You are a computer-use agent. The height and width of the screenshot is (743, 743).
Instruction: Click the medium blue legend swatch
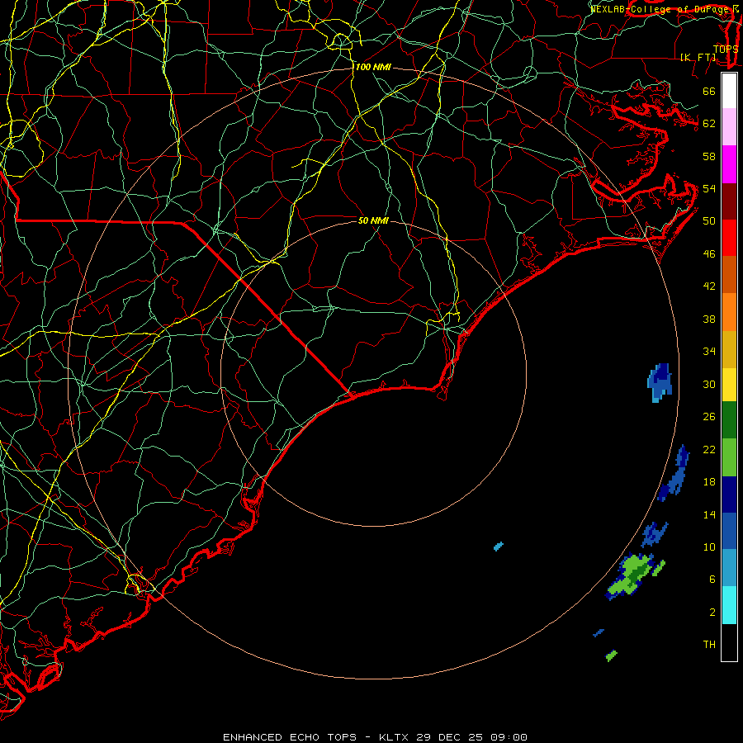coord(729,531)
